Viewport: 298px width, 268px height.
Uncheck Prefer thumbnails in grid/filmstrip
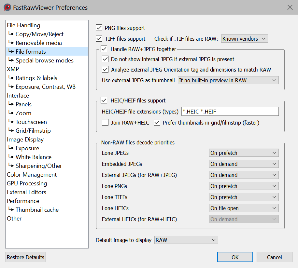pyautogui.click(x=157, y=123)
